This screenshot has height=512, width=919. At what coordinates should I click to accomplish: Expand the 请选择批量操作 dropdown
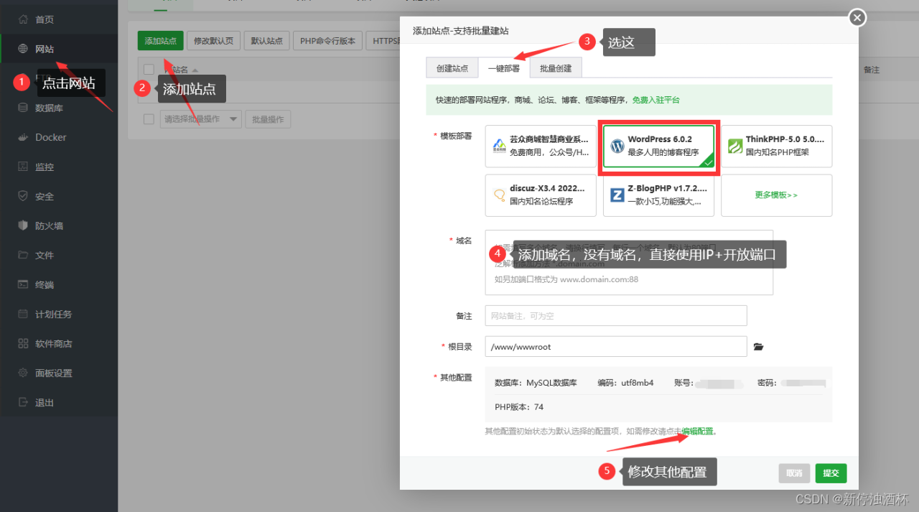click(200, 119)
